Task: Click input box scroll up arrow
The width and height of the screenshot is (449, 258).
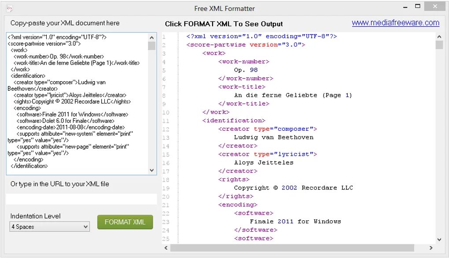Action: (x=152, y=37)
